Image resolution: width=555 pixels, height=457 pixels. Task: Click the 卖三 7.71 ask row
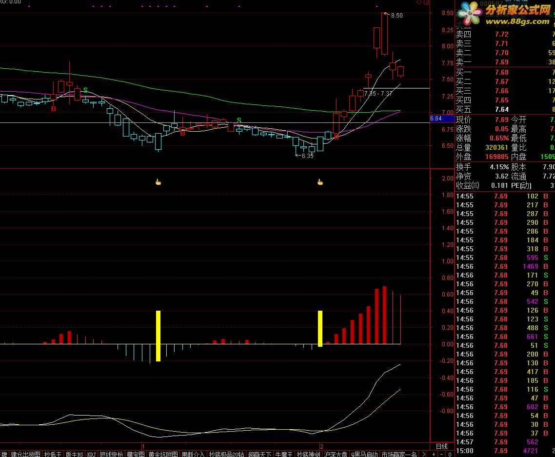click(x=505, y=43)
